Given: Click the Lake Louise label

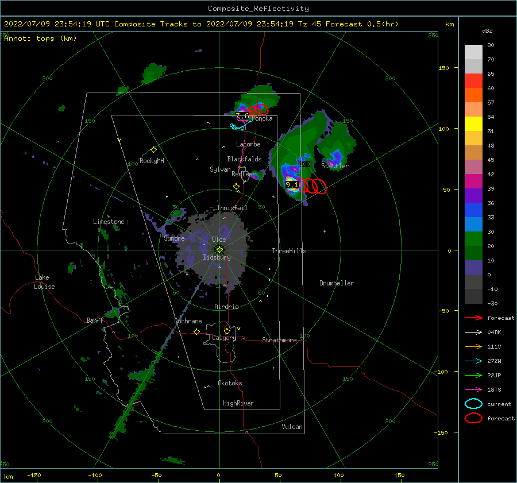Looking at the screenshot, I should [44, 282].
